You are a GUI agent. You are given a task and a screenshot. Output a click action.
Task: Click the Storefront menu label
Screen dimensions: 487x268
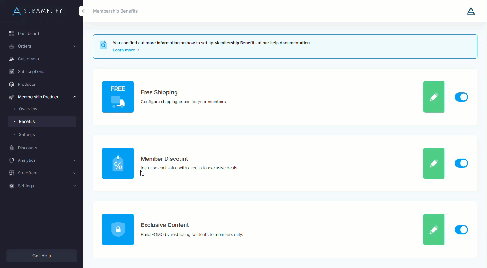[x=28, y=173]
